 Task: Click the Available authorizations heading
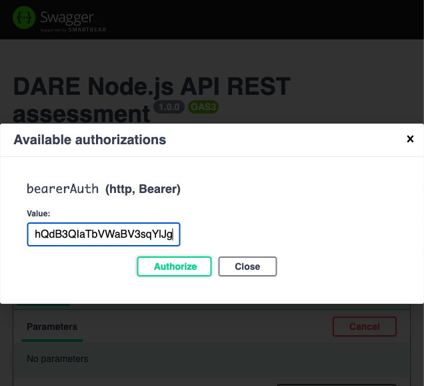(x=90, y=140)
